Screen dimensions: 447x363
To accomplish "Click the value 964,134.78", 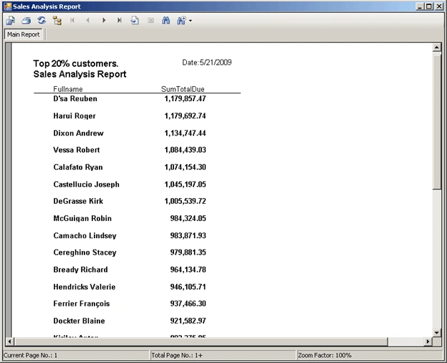I will point(188,270).
